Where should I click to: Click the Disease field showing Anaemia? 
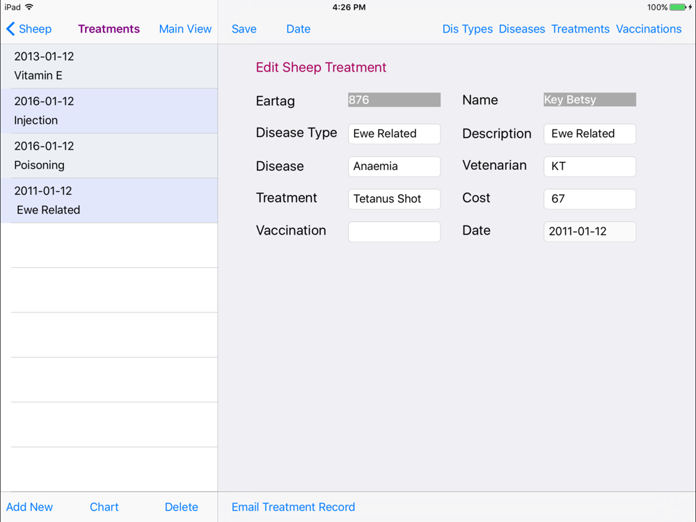[x=394, y=166]
